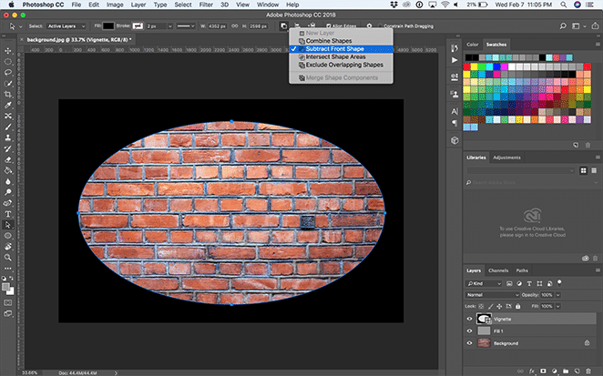The width and height of the screenshot is (603, 376).
Task: Select the Lasso tool
Action: 7,72
